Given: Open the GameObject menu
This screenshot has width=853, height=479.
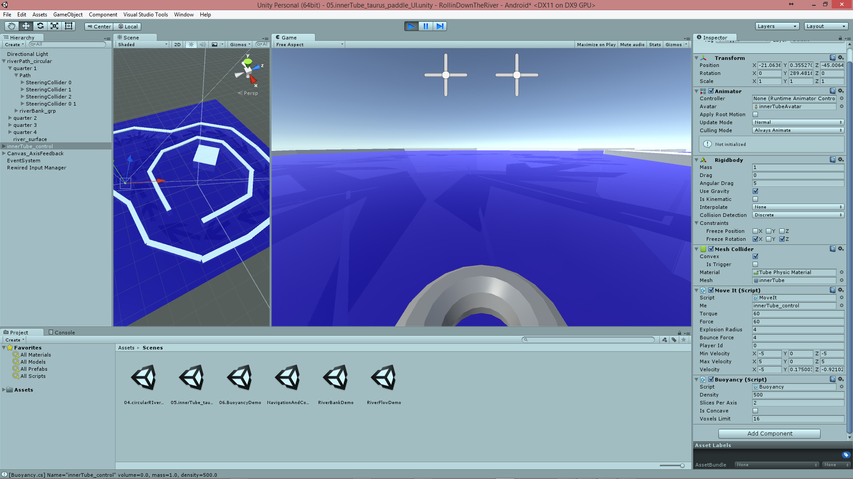Looking at the screenshot, I should 68,15.
